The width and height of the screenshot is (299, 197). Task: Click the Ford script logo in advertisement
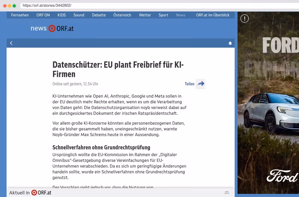point(282,176)
